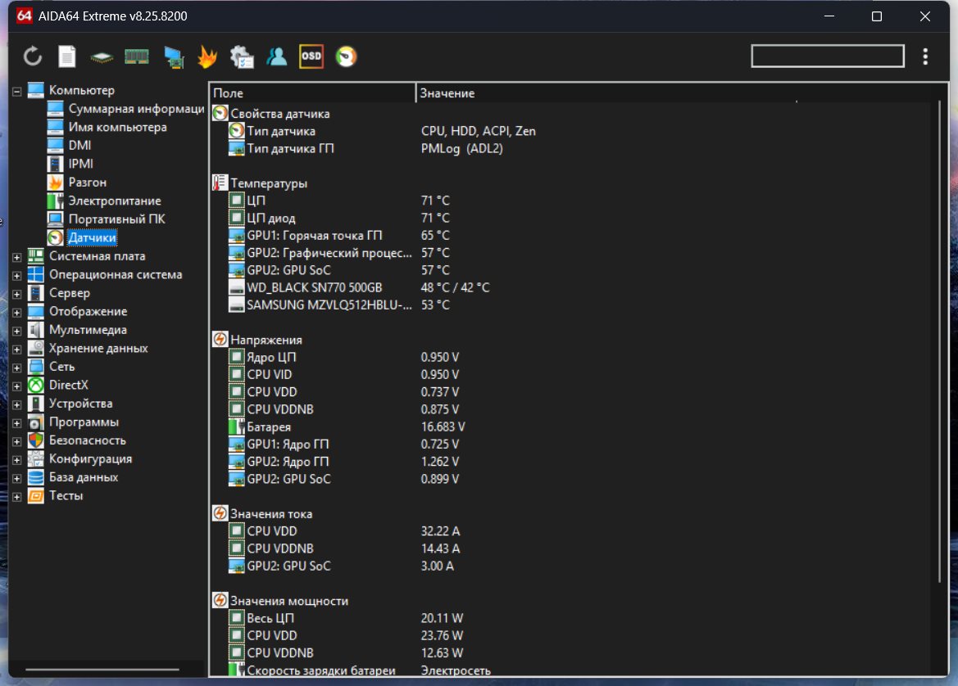Click the Поле column header
Viewport: 958px width, 686px height.
pyautogui.click(x=311, y=93)
